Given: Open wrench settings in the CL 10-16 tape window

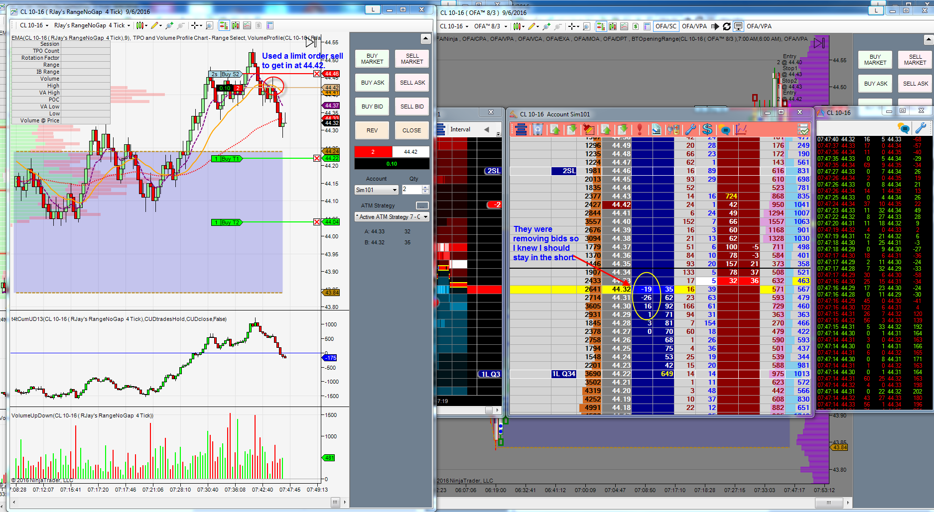Looking at the screenshot, I should click(x=921, y=128).
